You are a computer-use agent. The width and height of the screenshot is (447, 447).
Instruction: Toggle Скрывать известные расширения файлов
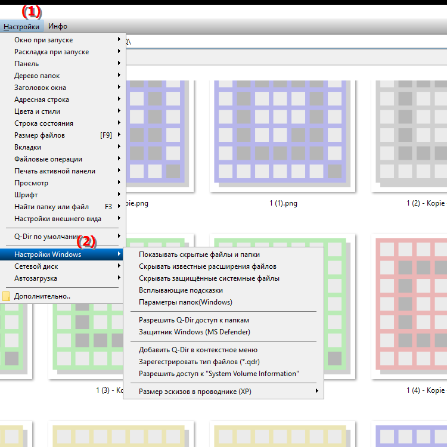[223, 266]
